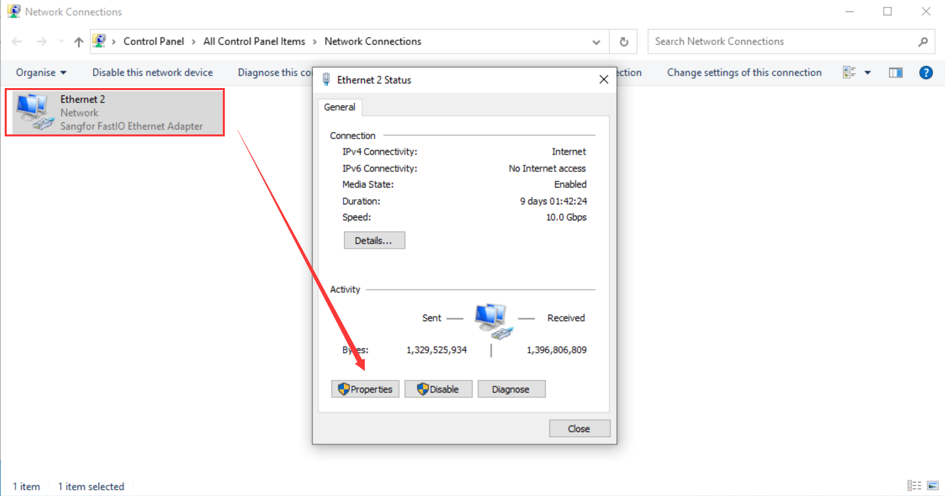This screenshot has width=945, height=496.
Task: Open recent locations dropdown arrow
Action: tap(61, 42)
